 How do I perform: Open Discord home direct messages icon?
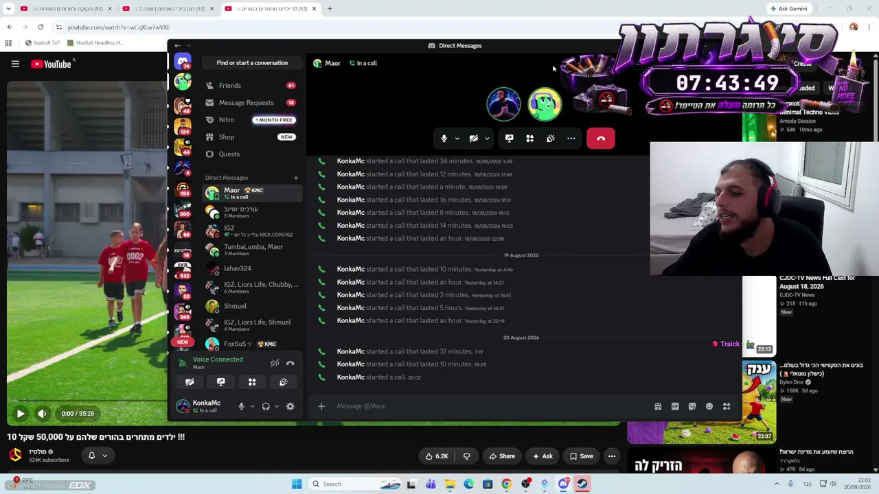[x=183, y=62]
